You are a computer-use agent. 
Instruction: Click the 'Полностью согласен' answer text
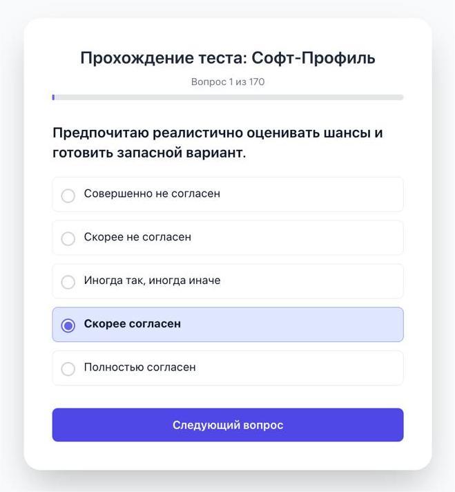point(139,368)
